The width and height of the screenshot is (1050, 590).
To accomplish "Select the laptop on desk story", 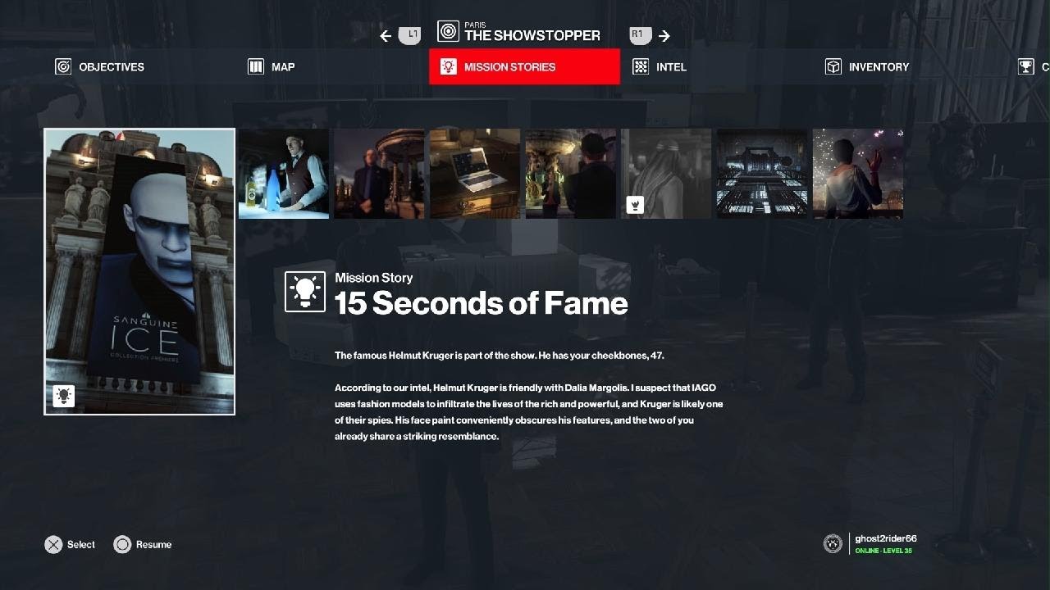I will click(x=475, y=174).
